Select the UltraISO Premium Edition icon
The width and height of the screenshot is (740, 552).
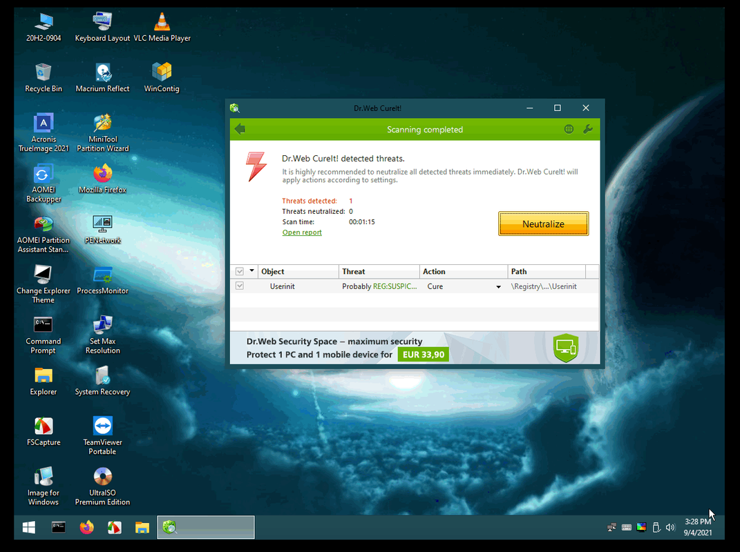[x=102, y=486]
